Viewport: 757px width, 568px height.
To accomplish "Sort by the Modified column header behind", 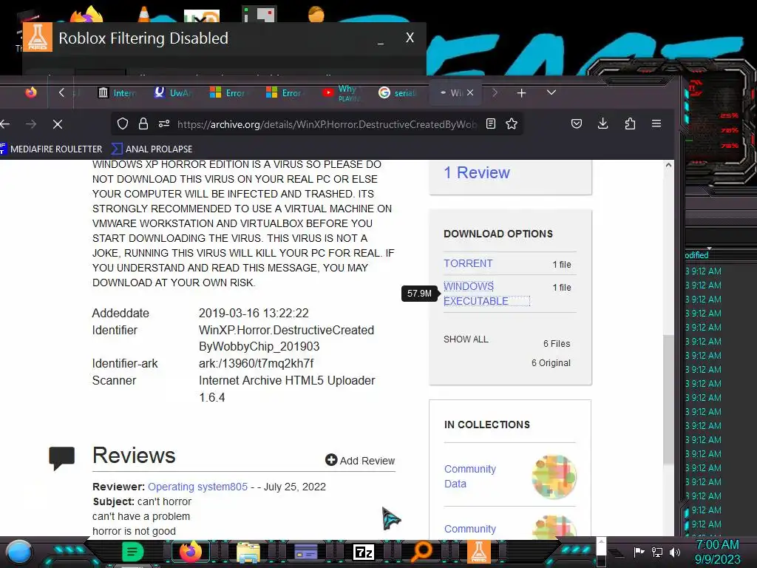I will [x=696, y=255].
